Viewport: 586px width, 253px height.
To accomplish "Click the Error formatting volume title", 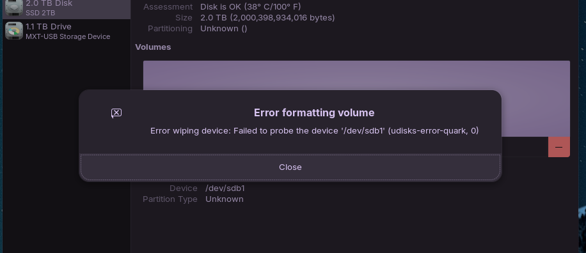I will pos(314,112).
